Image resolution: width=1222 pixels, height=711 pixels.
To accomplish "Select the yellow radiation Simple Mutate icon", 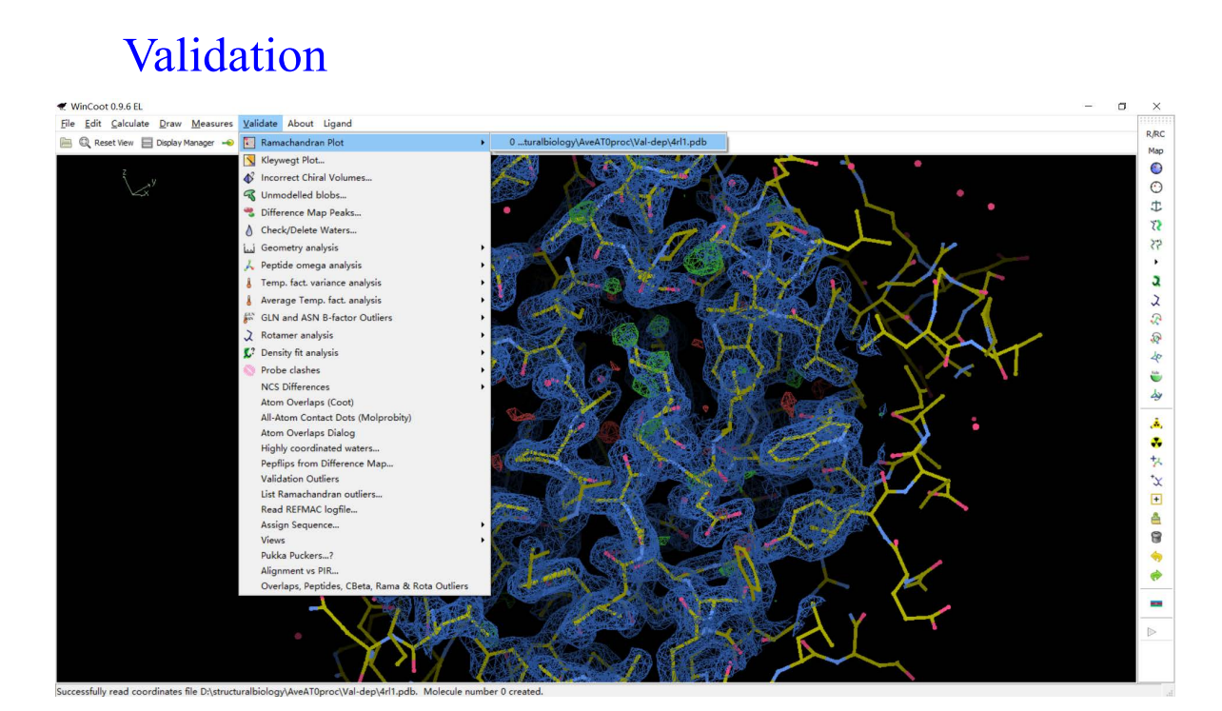I will tap(1156, 443).
